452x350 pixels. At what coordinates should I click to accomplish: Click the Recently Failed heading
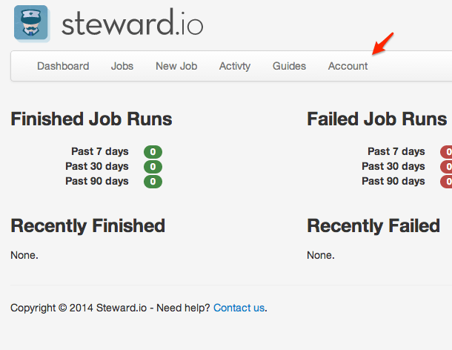373,226
